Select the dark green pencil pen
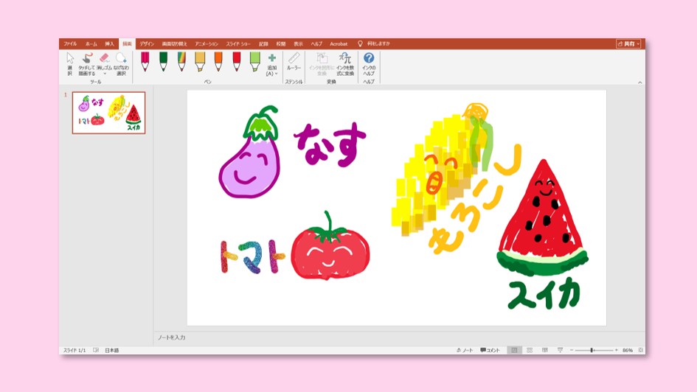 [x=163, y=62]
